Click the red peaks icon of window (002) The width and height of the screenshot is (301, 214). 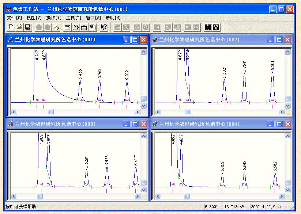coord(155,40)
